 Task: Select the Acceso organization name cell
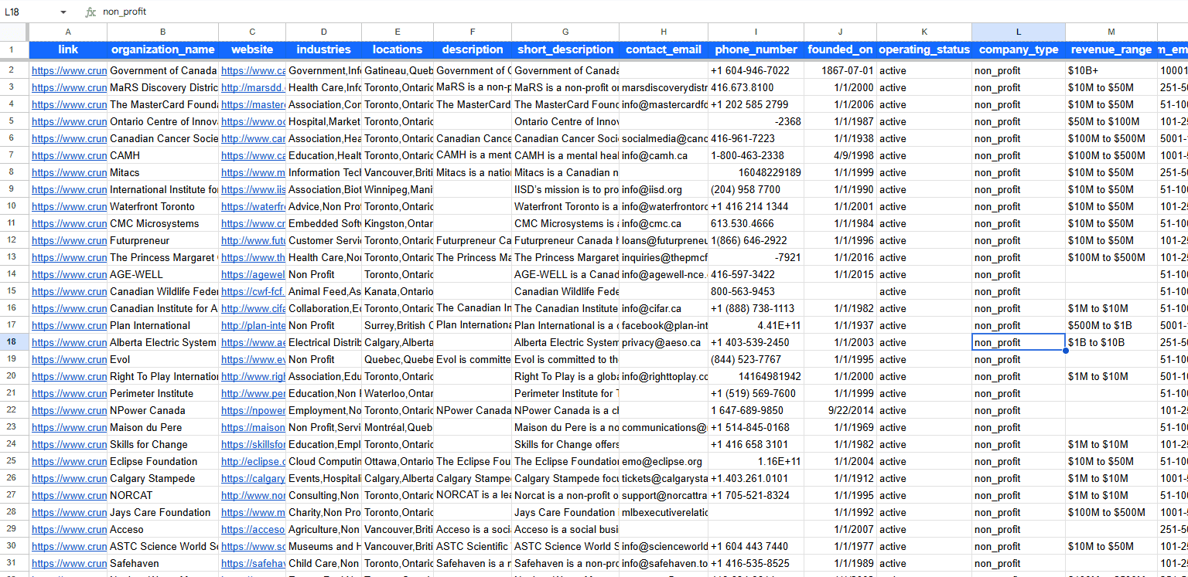[162, 529]
